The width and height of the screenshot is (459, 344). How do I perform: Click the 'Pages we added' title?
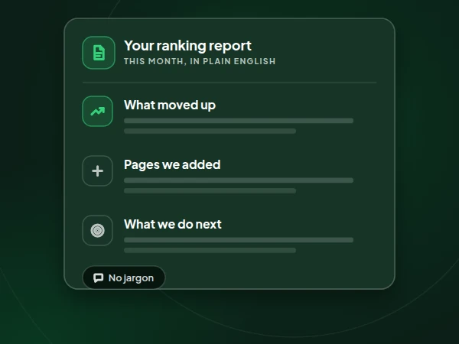(x=172, y=164)
